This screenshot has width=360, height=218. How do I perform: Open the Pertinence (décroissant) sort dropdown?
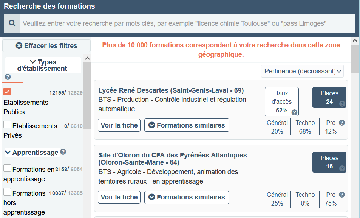(x=302, y=71)
